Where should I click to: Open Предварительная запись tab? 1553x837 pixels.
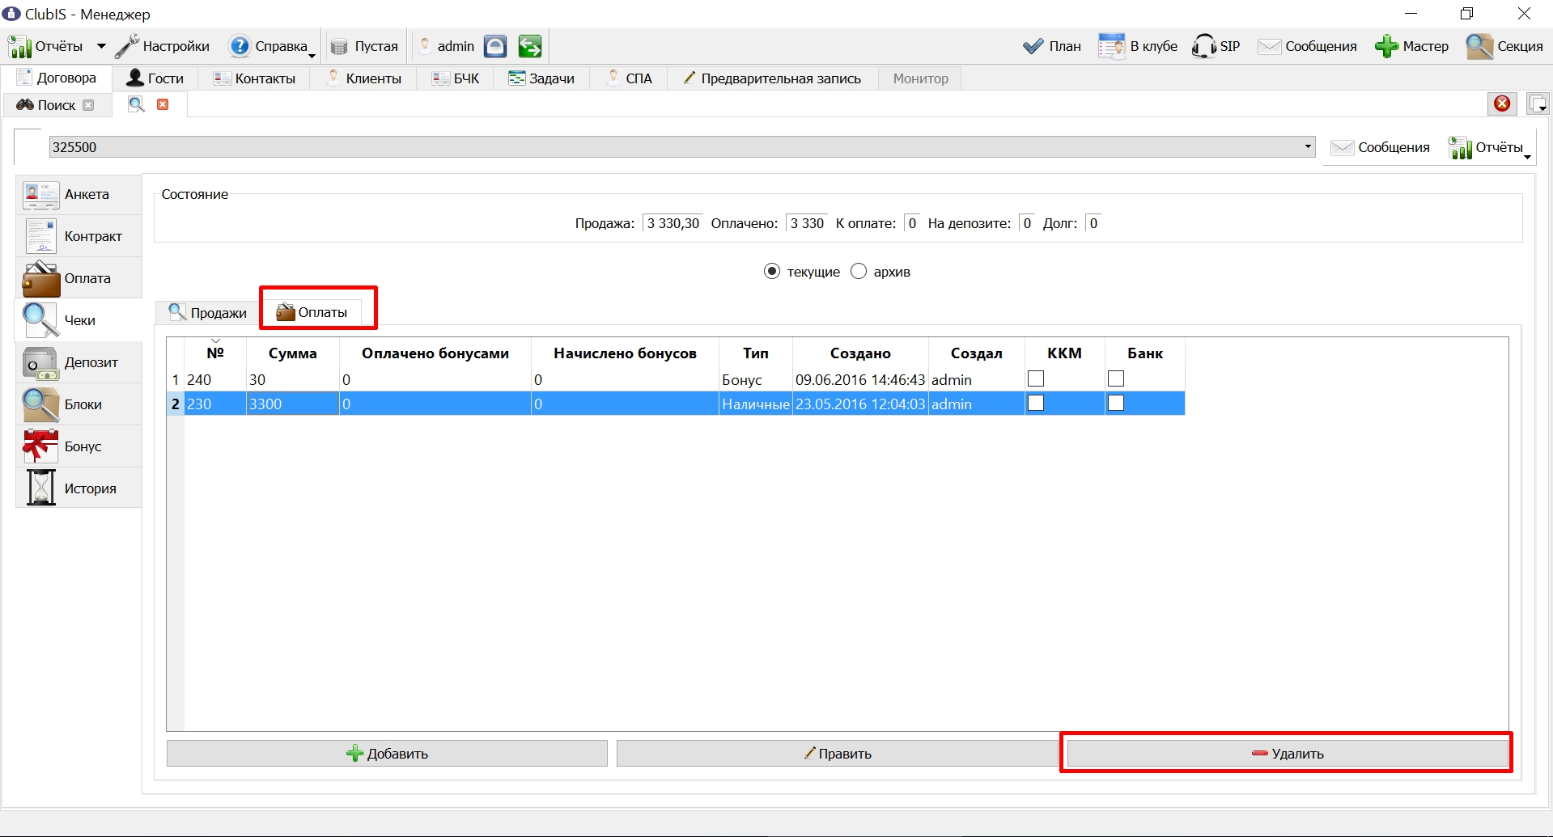click(x=772, y=78)
